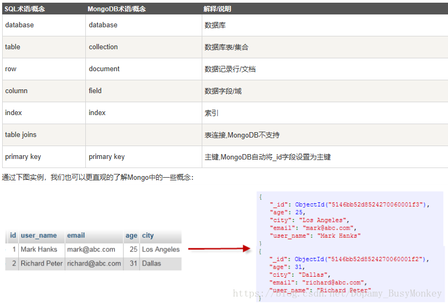
Task: Click '数据字段/域' explanation text
Action: coord(223,91)
